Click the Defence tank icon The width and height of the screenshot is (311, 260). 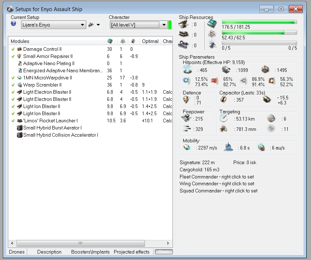[x=186, y=100]
